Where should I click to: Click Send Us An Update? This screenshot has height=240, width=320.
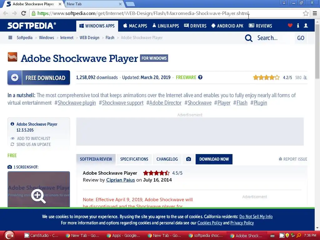coord(31,144)
